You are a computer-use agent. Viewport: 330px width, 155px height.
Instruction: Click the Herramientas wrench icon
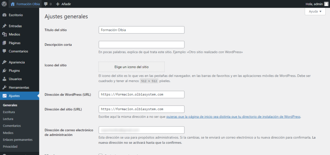pos(4,88)
